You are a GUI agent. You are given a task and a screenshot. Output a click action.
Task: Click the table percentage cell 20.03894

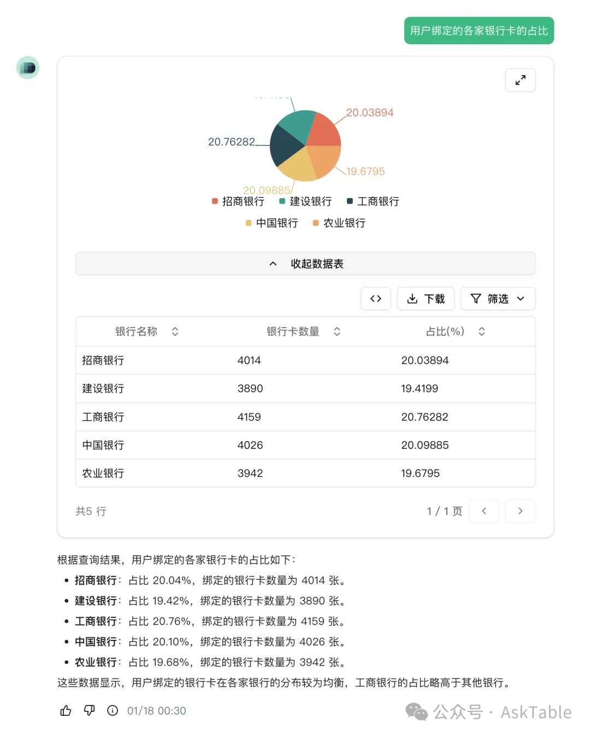point(425,360)
